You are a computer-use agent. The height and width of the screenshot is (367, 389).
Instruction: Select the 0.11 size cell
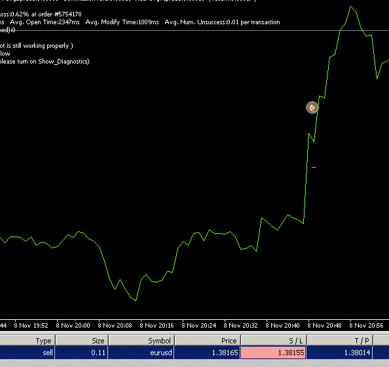point(81,353)
